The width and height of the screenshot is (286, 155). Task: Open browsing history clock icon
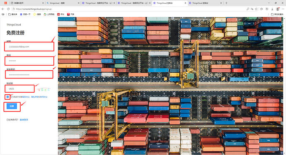[x=267, y=9]
